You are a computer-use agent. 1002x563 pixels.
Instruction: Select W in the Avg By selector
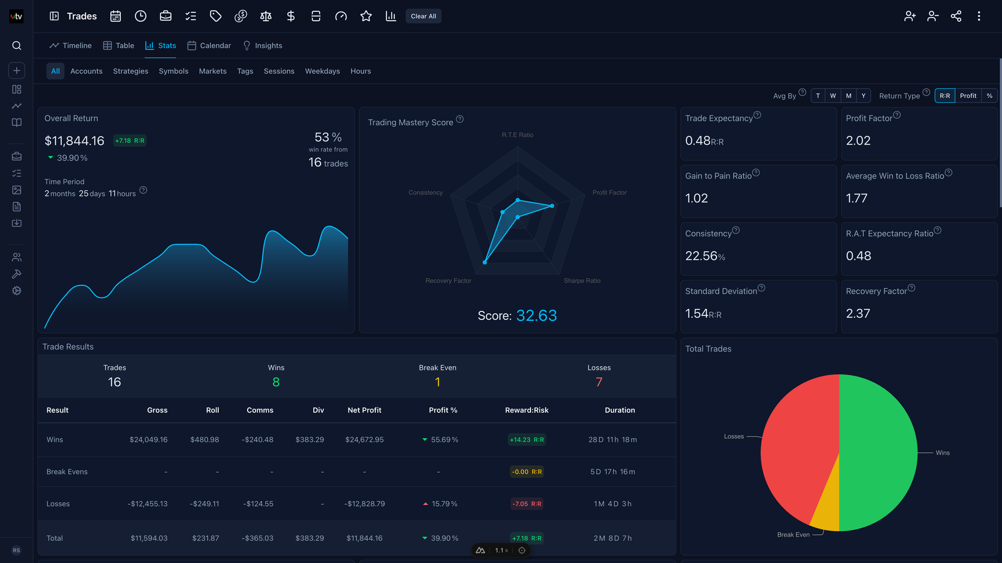(x=833, y=95)
